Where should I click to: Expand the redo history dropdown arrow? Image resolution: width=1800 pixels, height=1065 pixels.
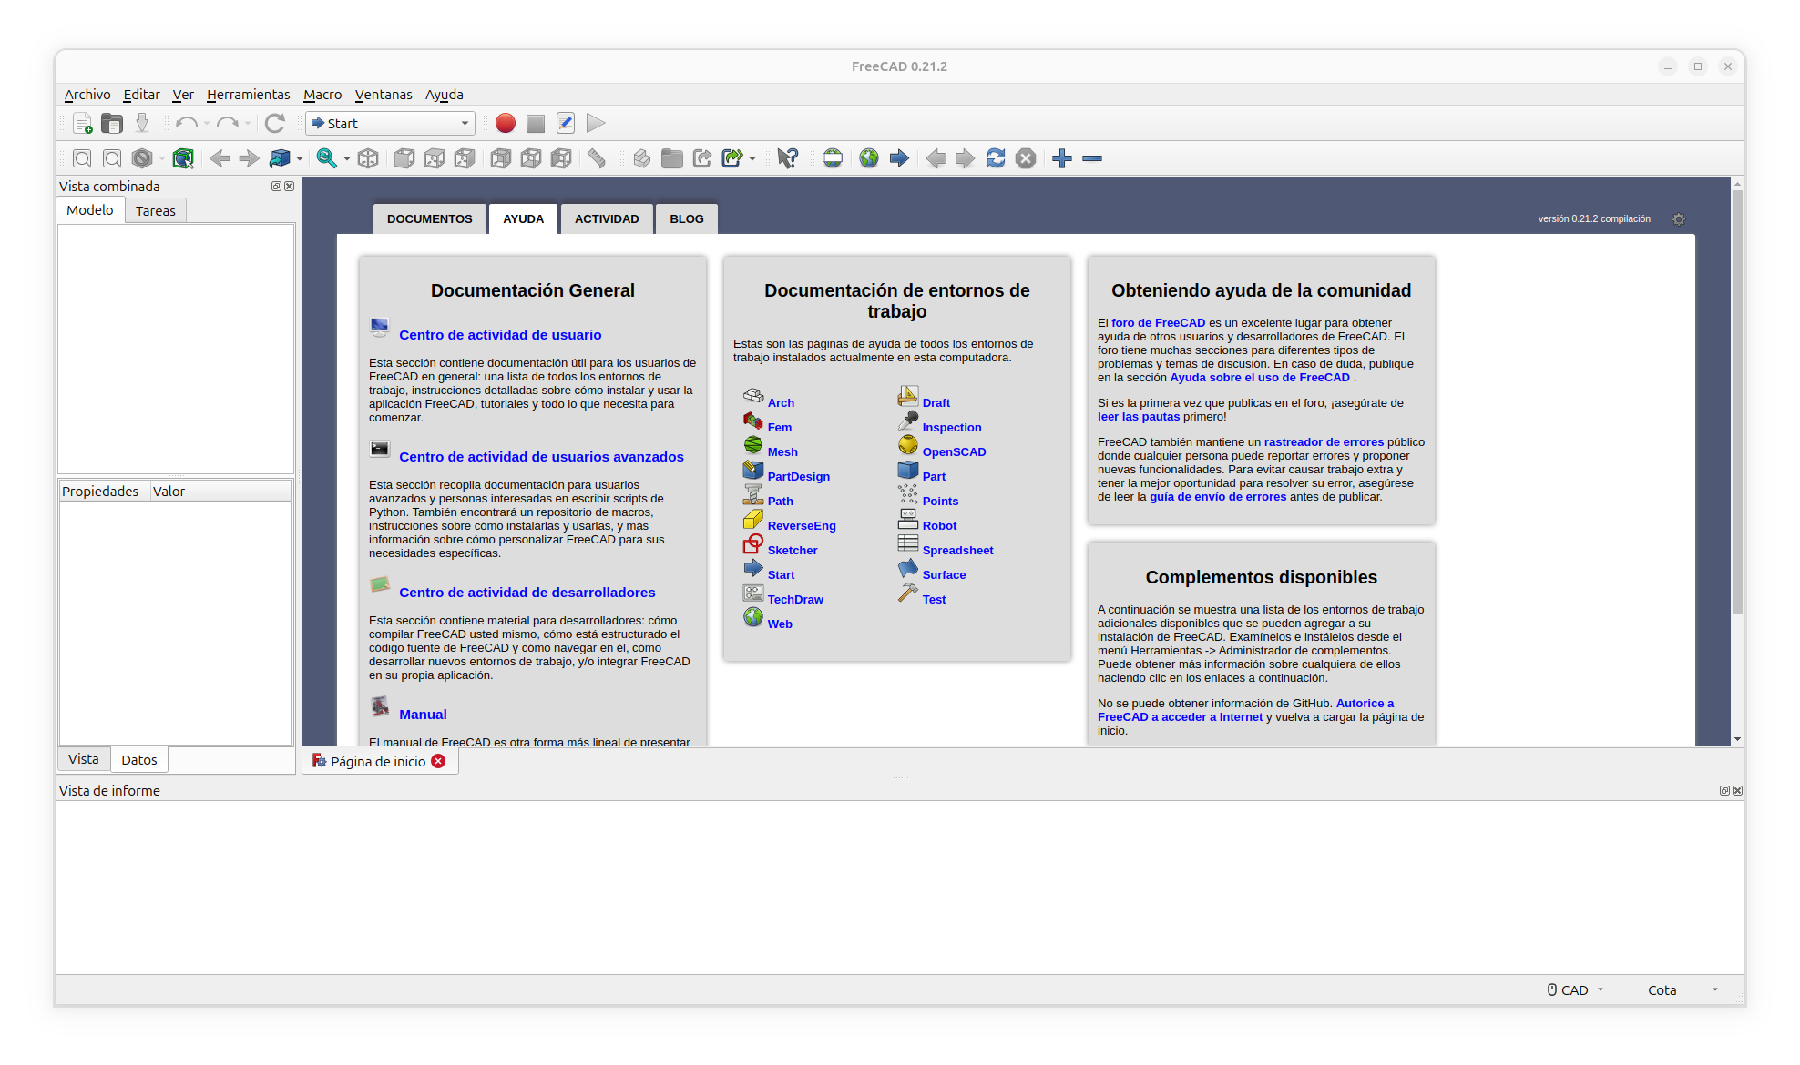click(248, 124)
